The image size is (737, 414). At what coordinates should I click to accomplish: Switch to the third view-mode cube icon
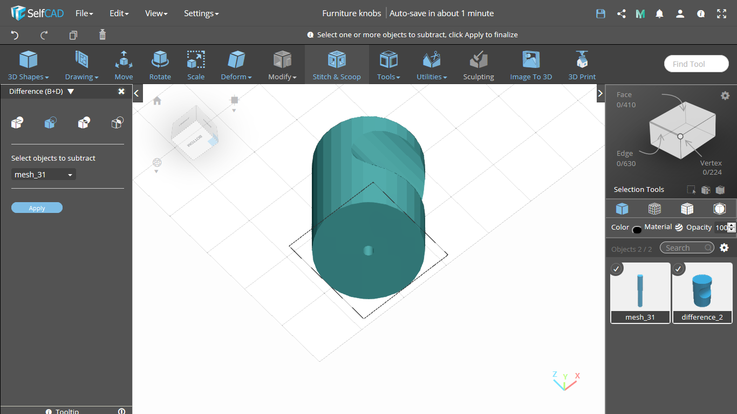point(687,209)
